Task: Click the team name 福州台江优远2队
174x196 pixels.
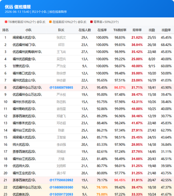Action: point(24,159)
